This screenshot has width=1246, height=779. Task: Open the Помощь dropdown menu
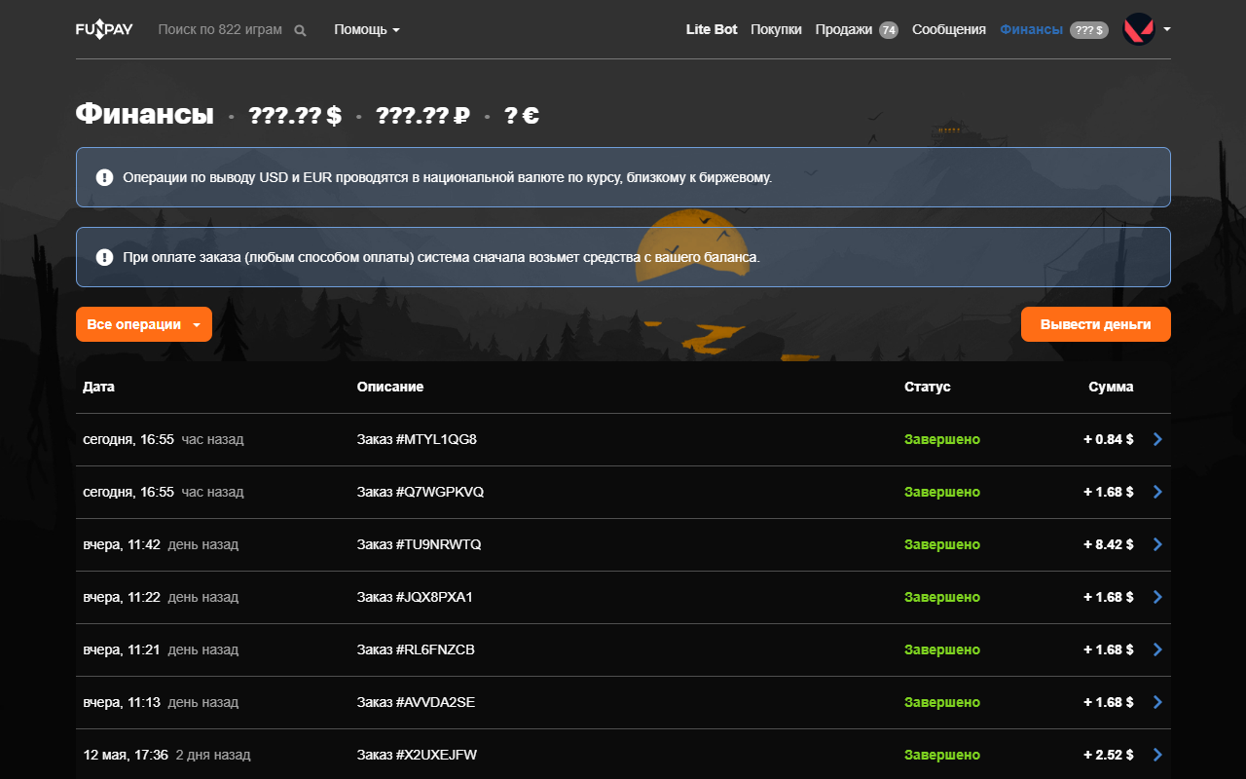pos(367,29)
